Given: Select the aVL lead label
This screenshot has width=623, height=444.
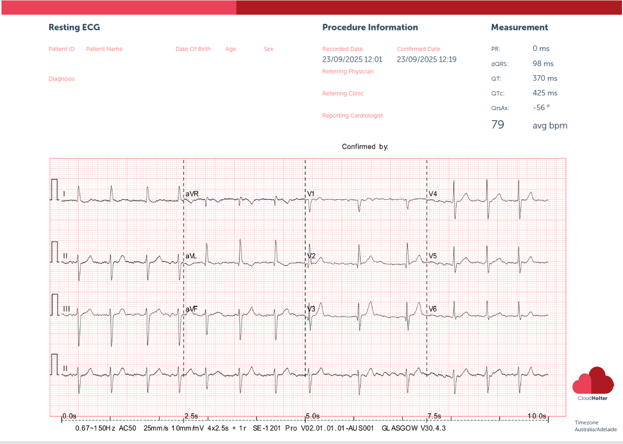Looking at the screenshot, I should (191, 256).
